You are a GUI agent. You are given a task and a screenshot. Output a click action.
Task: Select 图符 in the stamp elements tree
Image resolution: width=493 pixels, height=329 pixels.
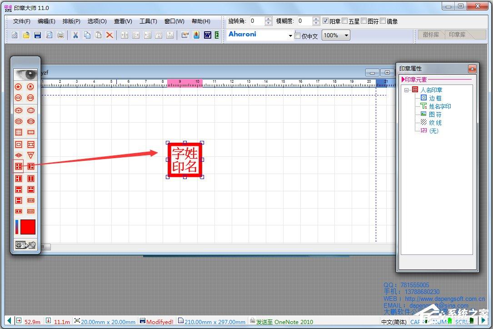pos(435,115)
